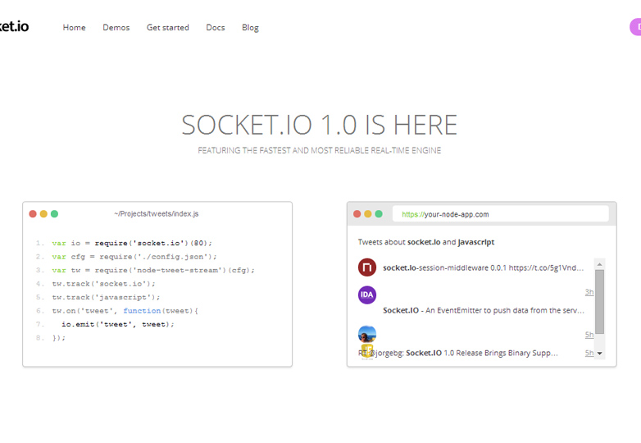The image size is (641, 443).
Task: Click the purple button at top right
Action: (x=635, y=27)
